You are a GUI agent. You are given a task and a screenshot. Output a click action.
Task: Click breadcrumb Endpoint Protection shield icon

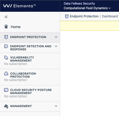point(67,16)
